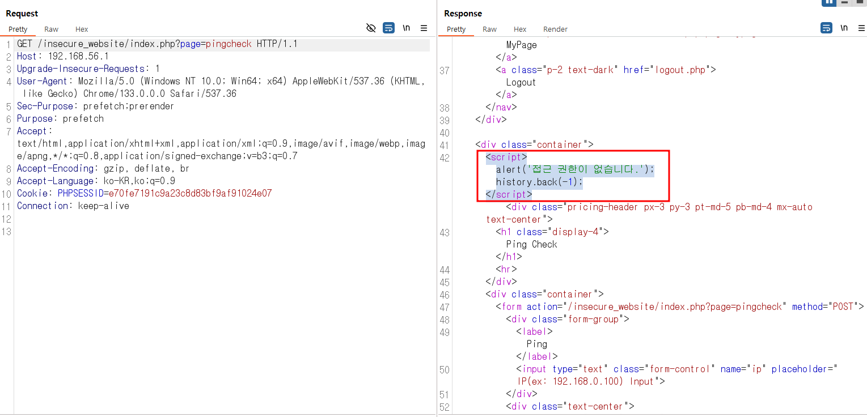This screenshot has width=867, height=417.
Task: Click div class="container" on line 46
Action: tap(545, 294)
